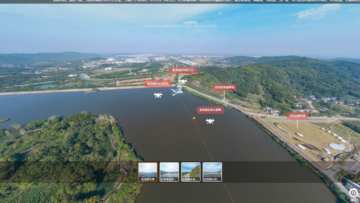Select the highlighted first scene thumbnail
Image resolution: width=360 pixels, height=203 pixels.
tap(148, 172)
